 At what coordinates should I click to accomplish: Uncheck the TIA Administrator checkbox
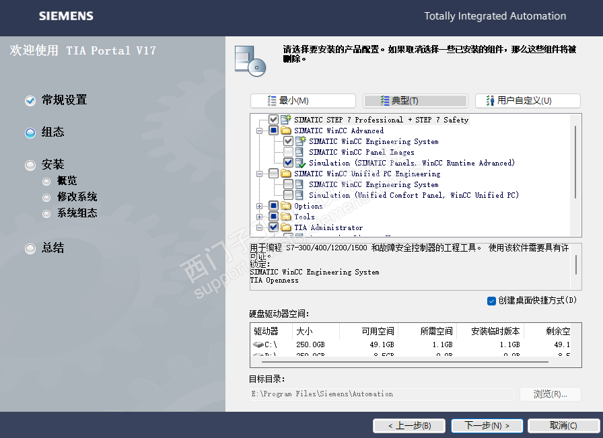click(273, 227)
